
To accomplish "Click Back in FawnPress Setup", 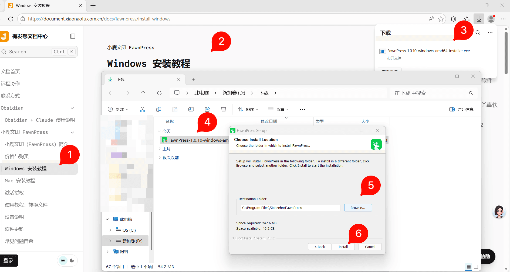I will point(320,247).
